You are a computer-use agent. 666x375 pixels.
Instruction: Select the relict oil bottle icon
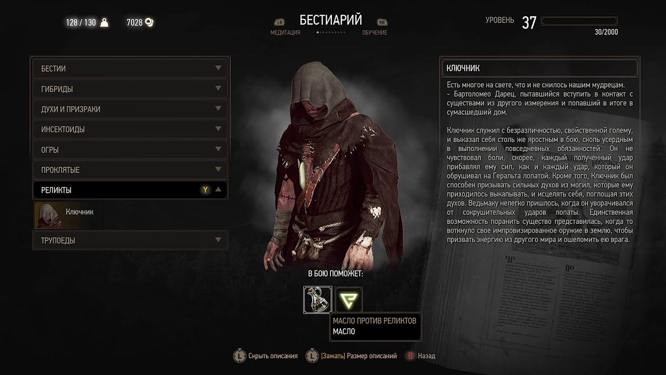[317, 299]
